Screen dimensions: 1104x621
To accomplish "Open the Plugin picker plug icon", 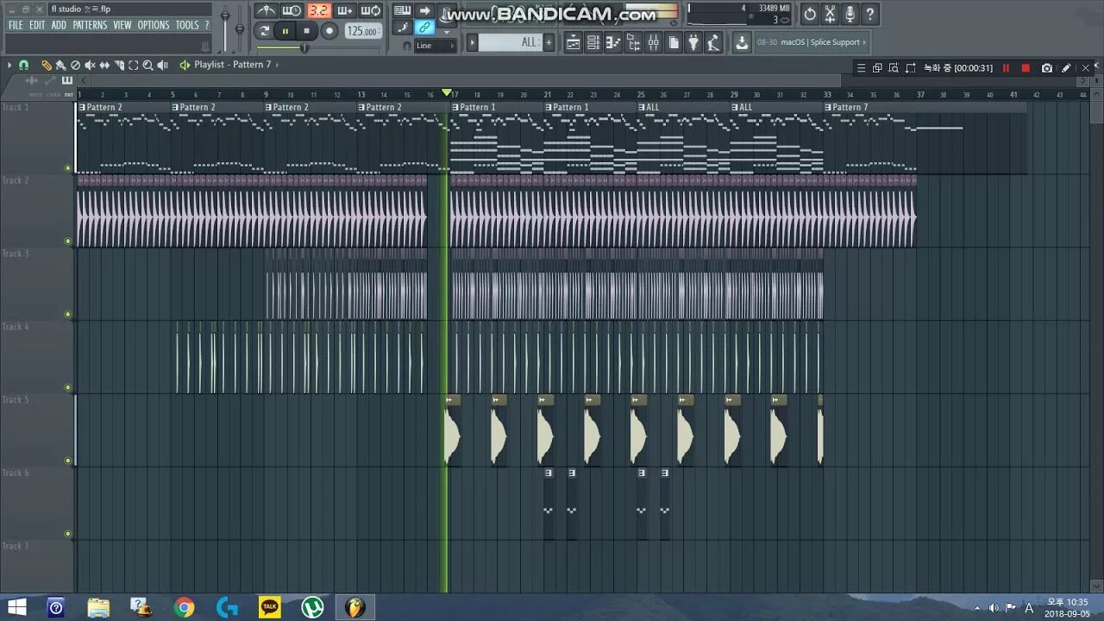I will (693, 42).
